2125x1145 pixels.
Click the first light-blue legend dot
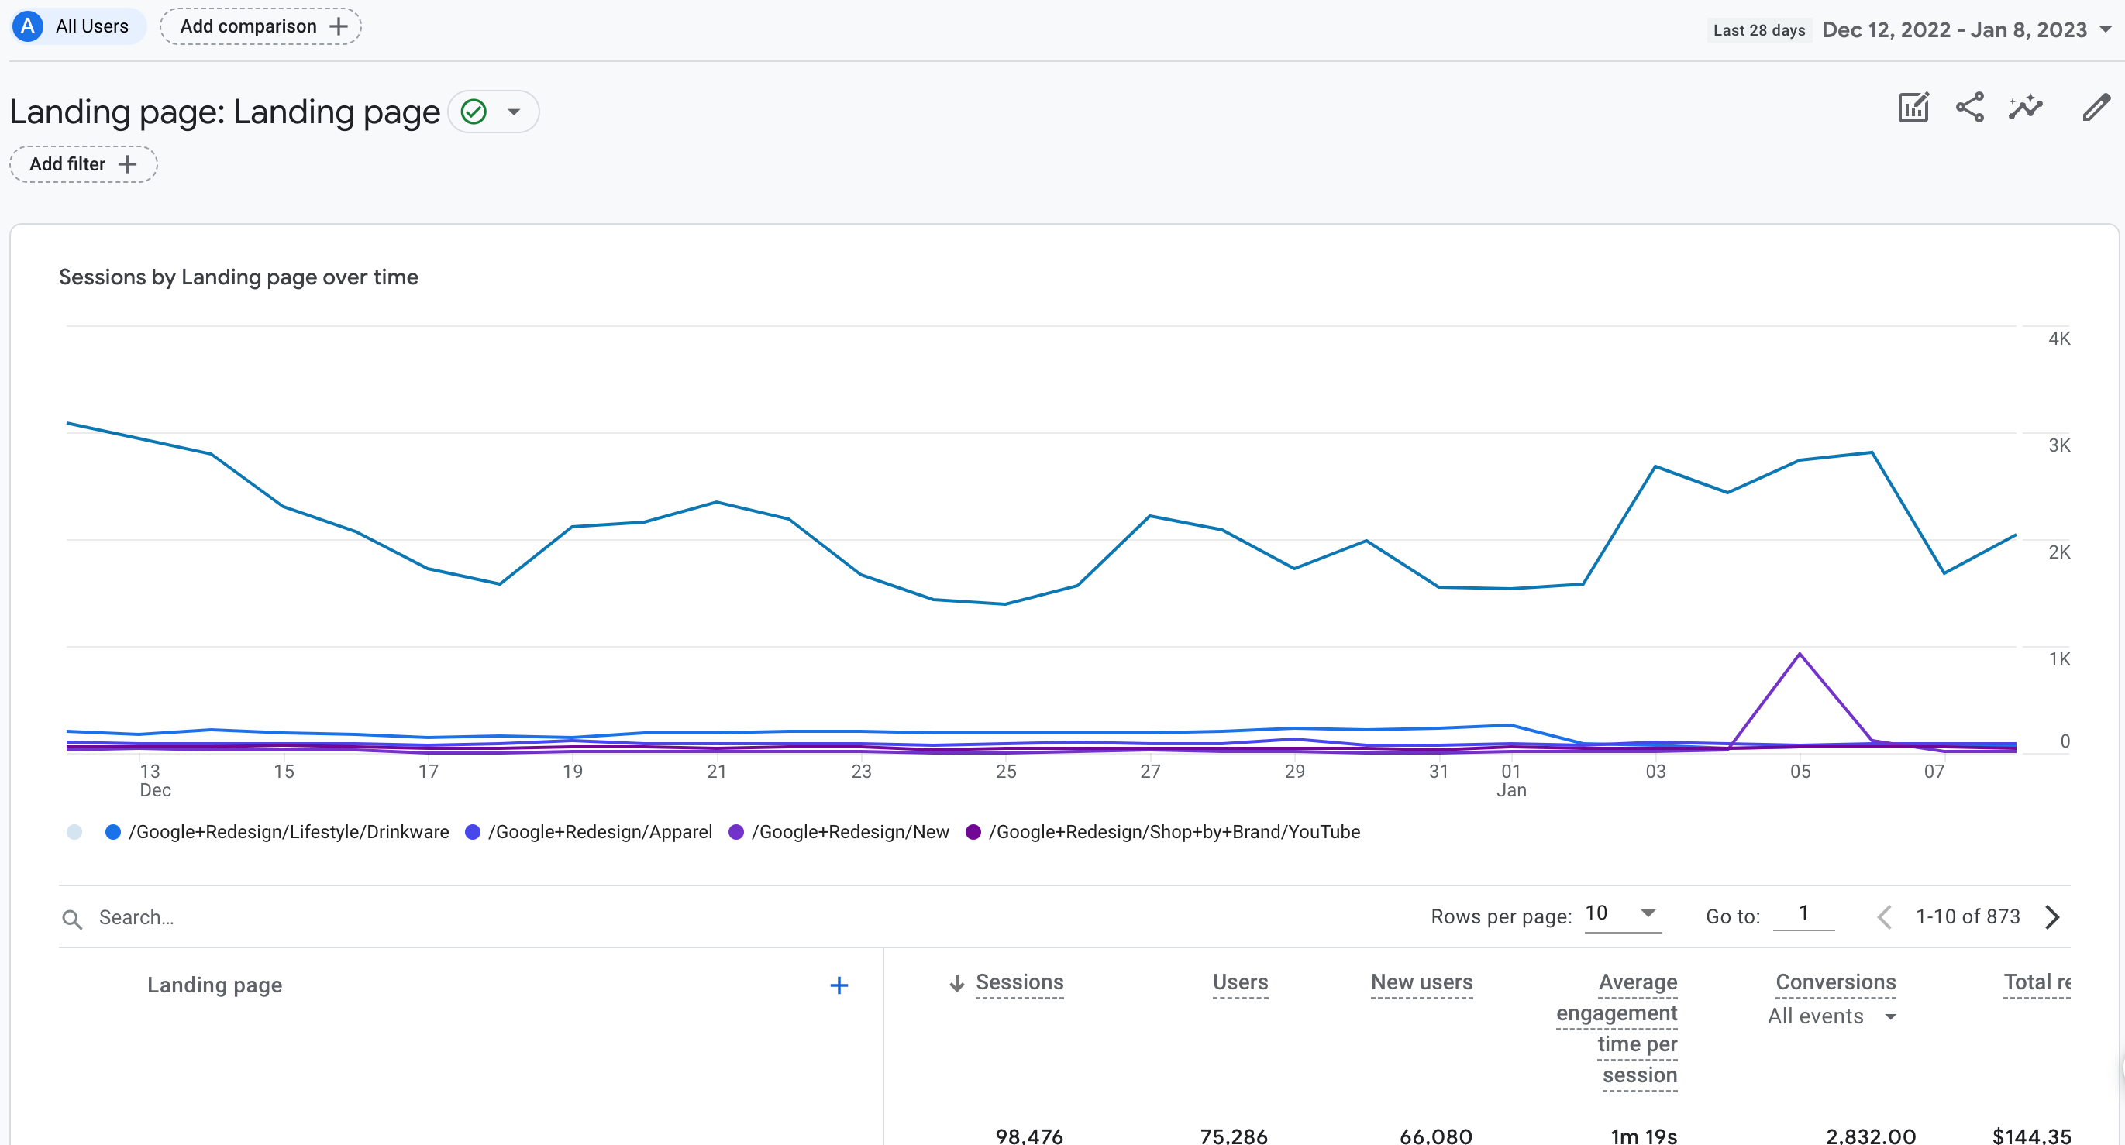[74, 832]
